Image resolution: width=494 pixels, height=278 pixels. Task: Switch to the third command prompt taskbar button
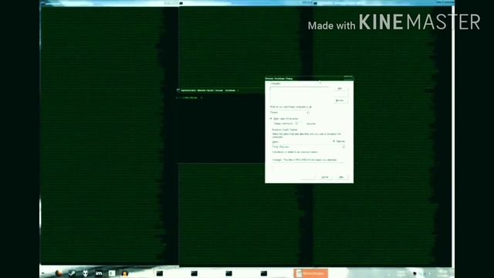click(228, 273)
